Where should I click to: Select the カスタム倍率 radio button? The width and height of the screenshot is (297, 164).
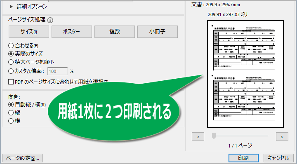click(x=11, y=71)
